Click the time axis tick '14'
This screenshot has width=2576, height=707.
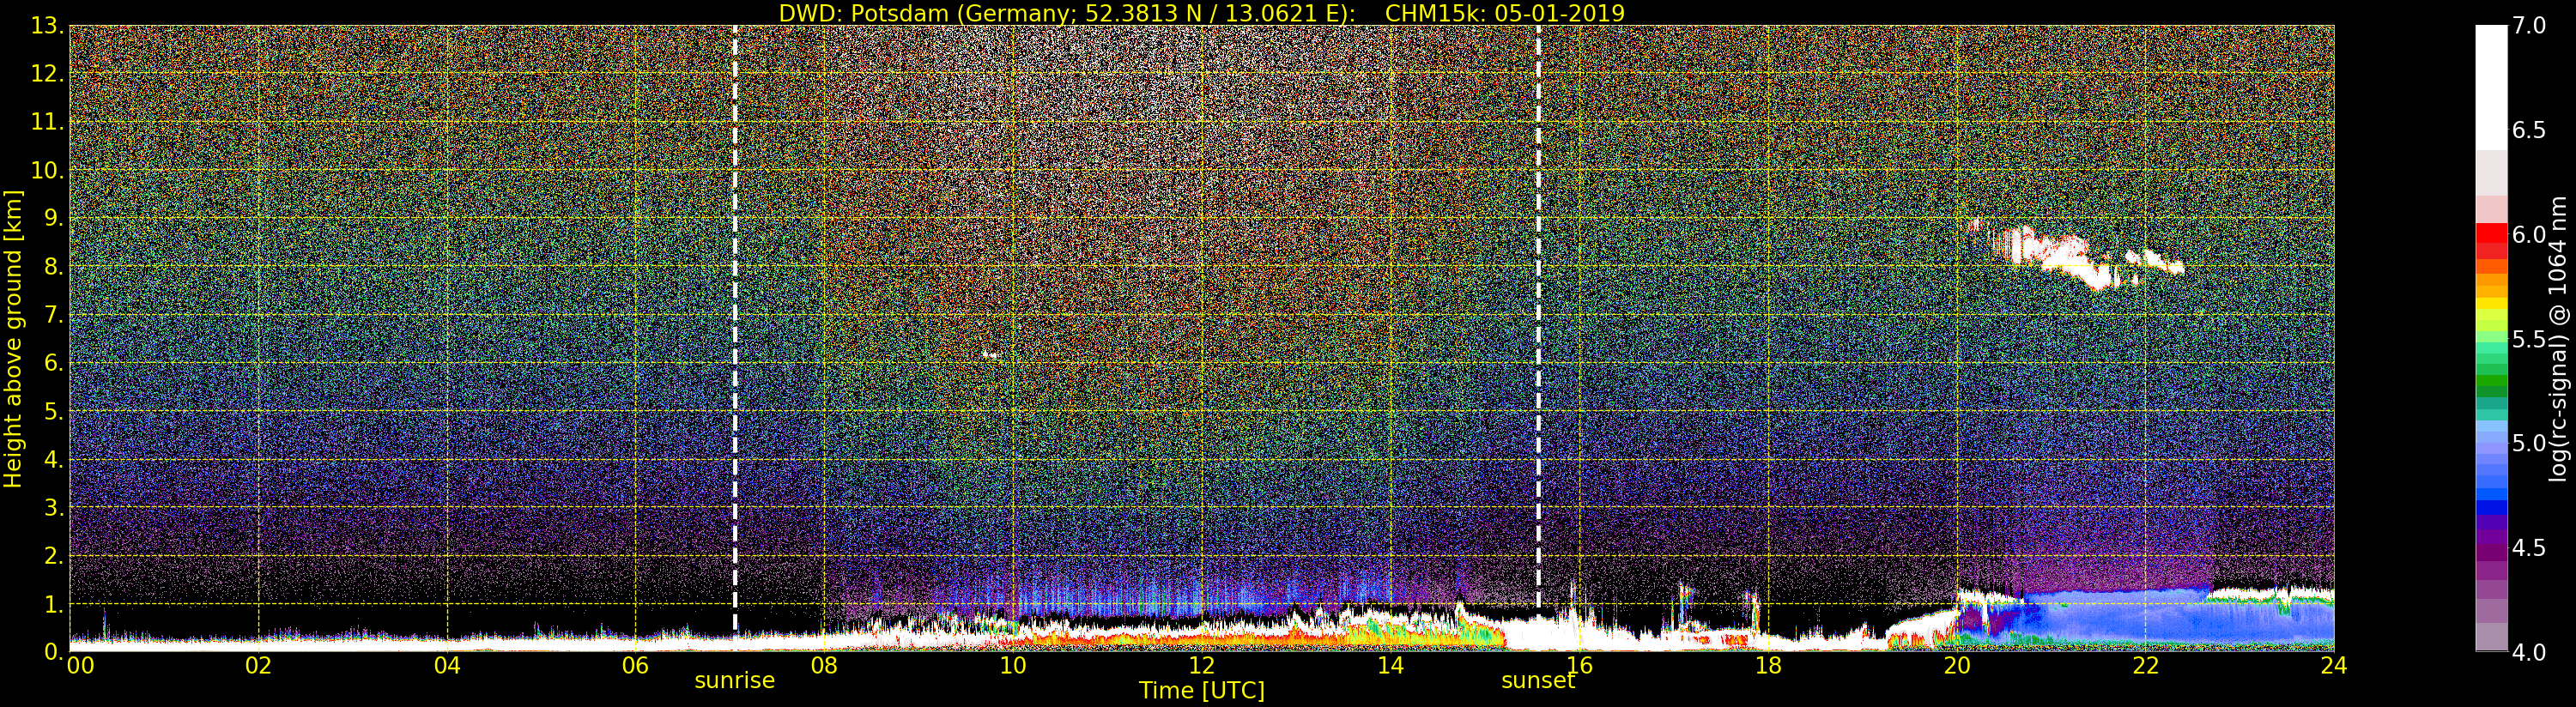pos(1390,666)
